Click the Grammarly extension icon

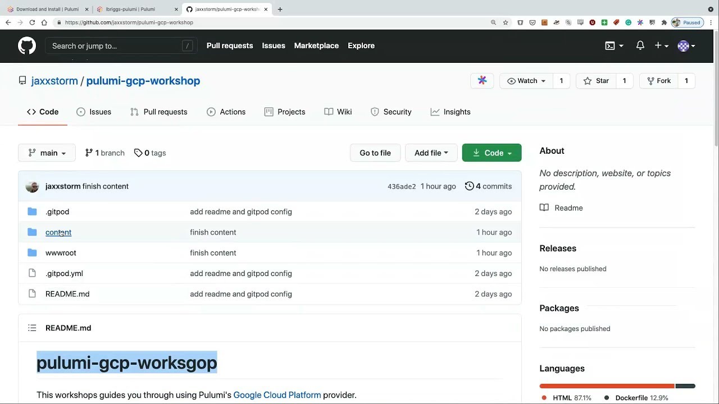click(628, 22)
